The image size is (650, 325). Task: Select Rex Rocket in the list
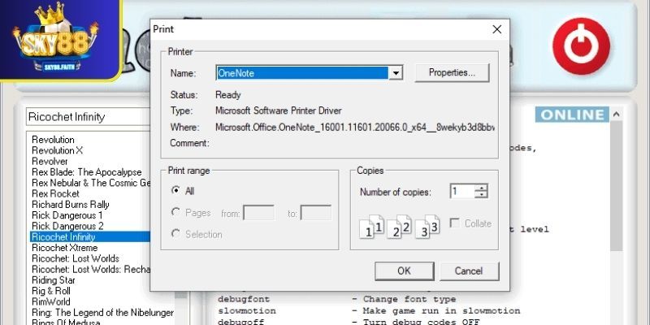[x=55, y=193]
